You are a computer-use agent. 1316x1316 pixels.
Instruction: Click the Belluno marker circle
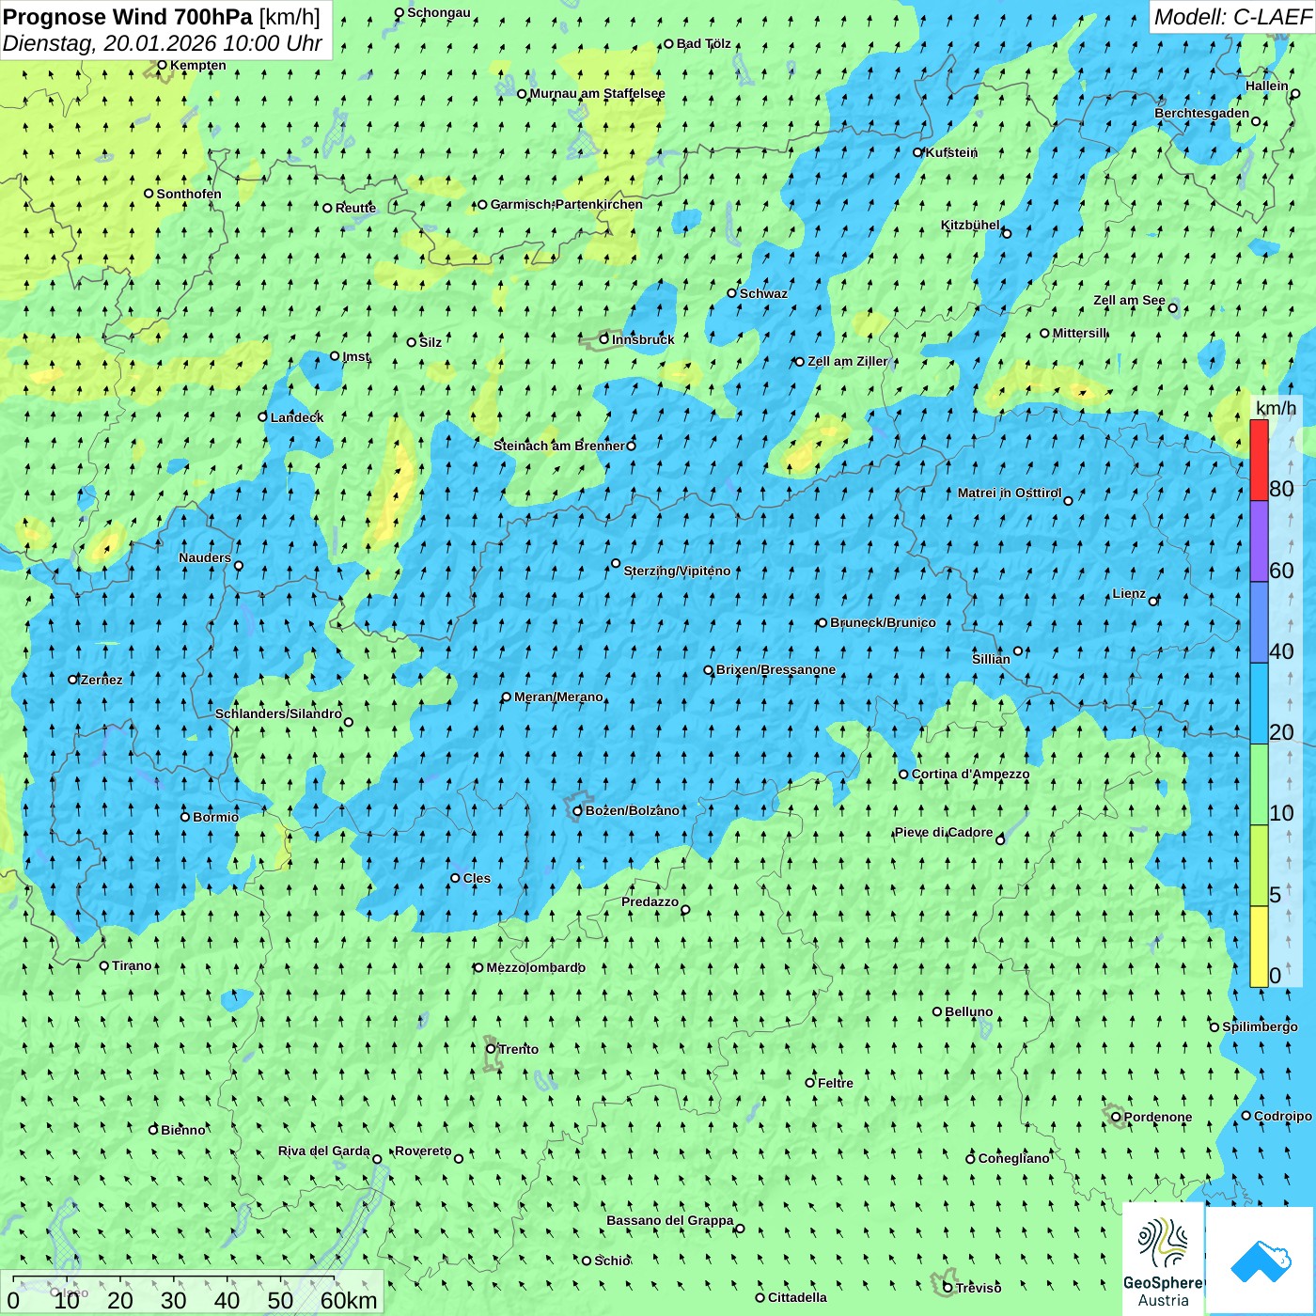pos(937,1011)
